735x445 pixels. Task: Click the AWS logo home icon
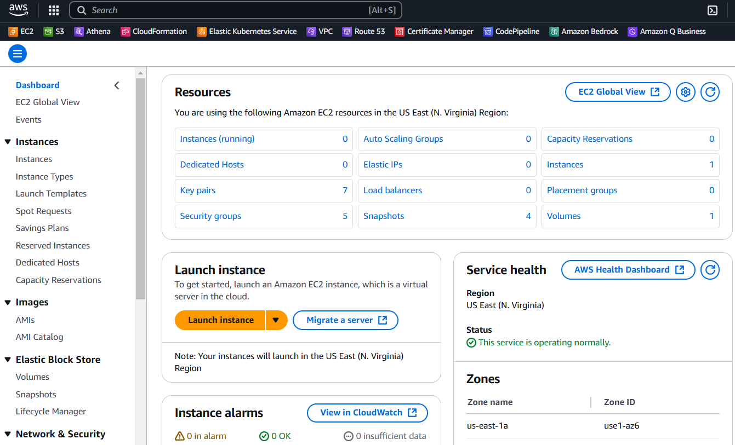pos(18,10)
